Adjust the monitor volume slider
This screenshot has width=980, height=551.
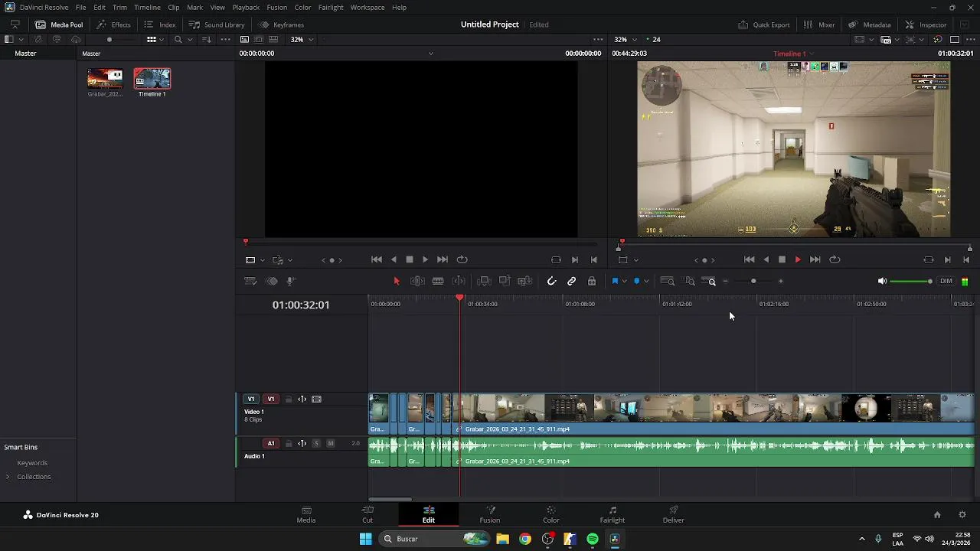click(913, 282)
